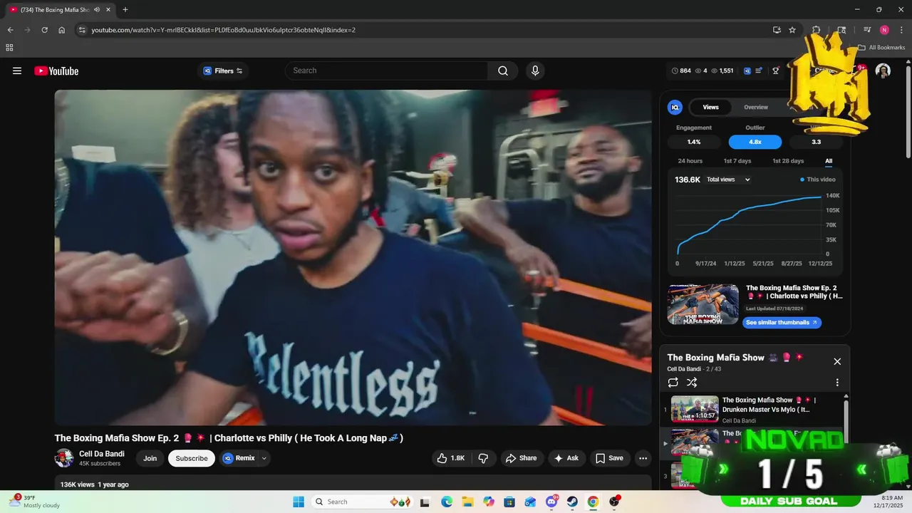Save the video to a playlist
This screenshot has height=513, width=912.
610,458
